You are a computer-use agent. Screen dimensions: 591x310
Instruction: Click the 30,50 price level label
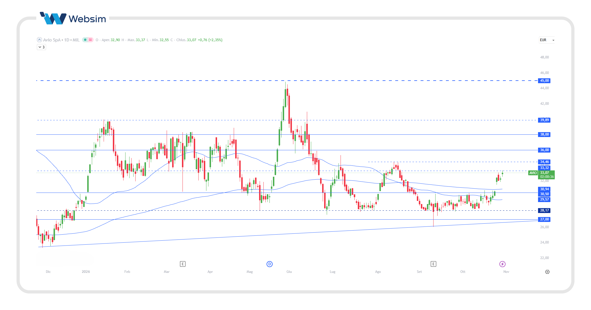pyautogui.click(x=544, y=194)
